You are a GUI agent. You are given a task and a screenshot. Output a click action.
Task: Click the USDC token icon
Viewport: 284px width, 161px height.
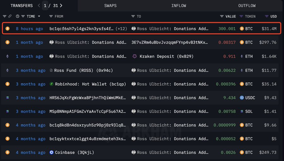[x=242, y=98]
